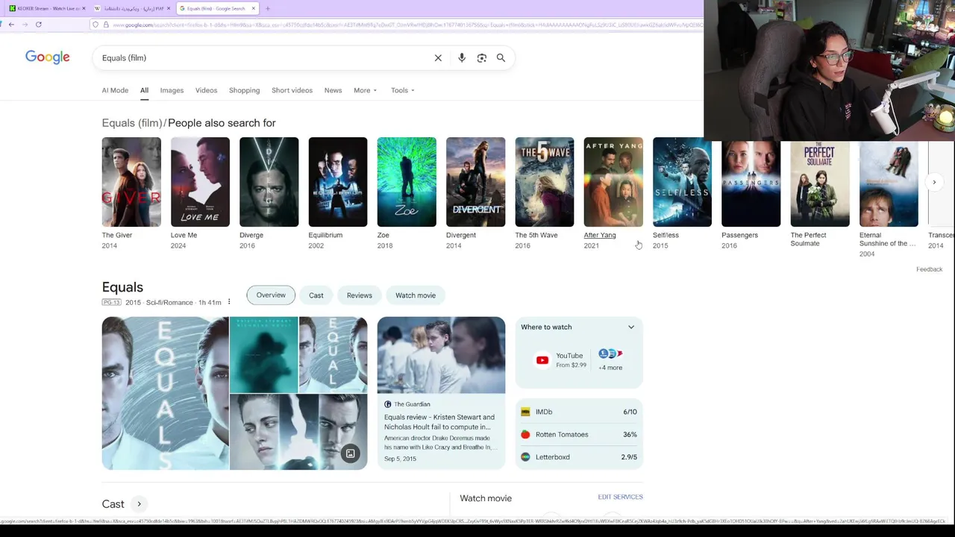Select the Watch movie chip

[416, 295]
